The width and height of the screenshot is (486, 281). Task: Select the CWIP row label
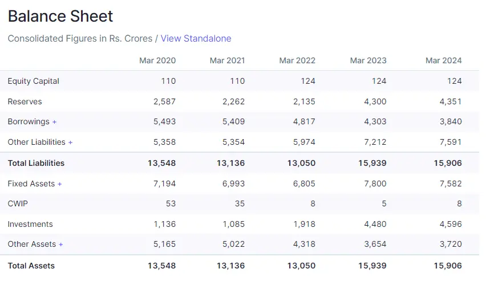[18, 203]
